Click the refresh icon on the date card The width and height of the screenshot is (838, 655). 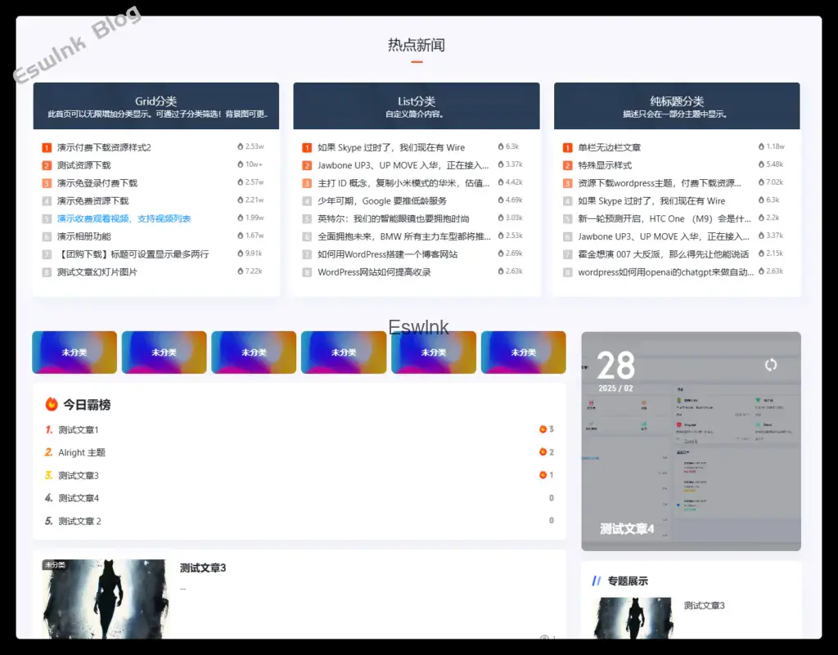[x=770, y=365]
